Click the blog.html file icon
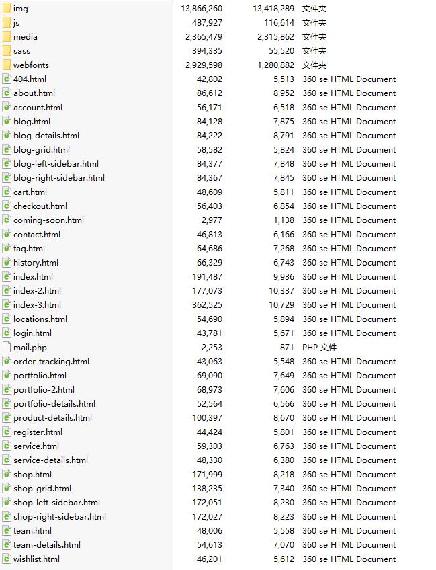This screenshot has width=436, height=570. 7,122
